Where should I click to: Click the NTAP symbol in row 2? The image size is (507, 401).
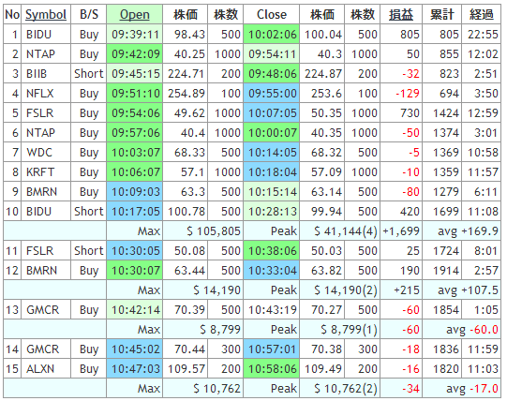40,54
